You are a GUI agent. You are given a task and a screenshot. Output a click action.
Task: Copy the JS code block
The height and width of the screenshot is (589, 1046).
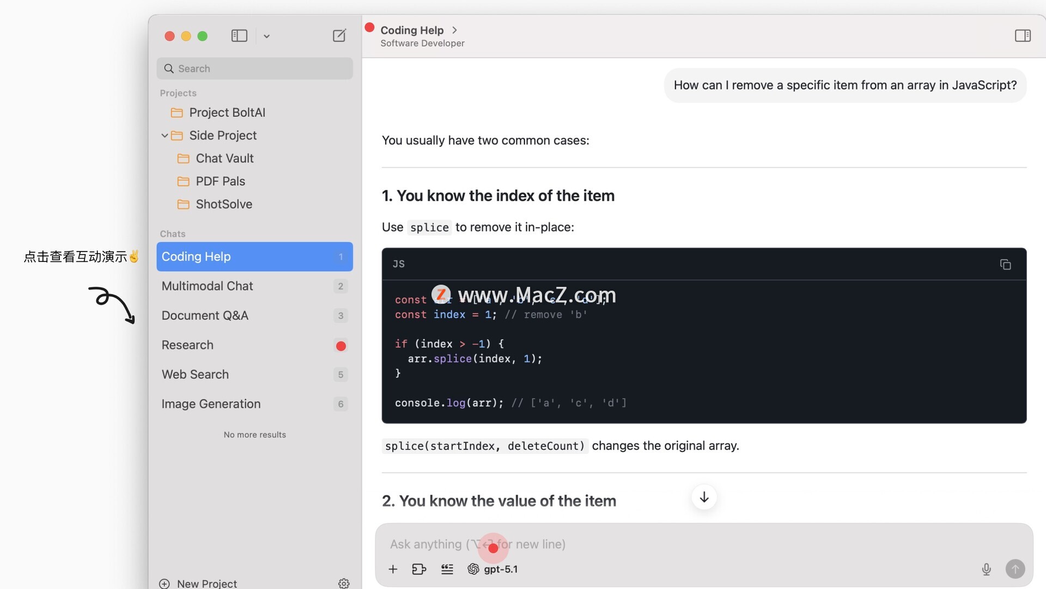point(1005,265)
